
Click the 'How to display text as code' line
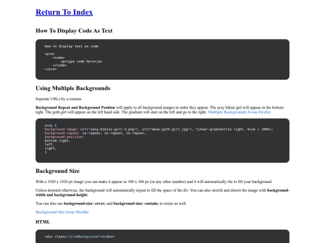[72, 46]
